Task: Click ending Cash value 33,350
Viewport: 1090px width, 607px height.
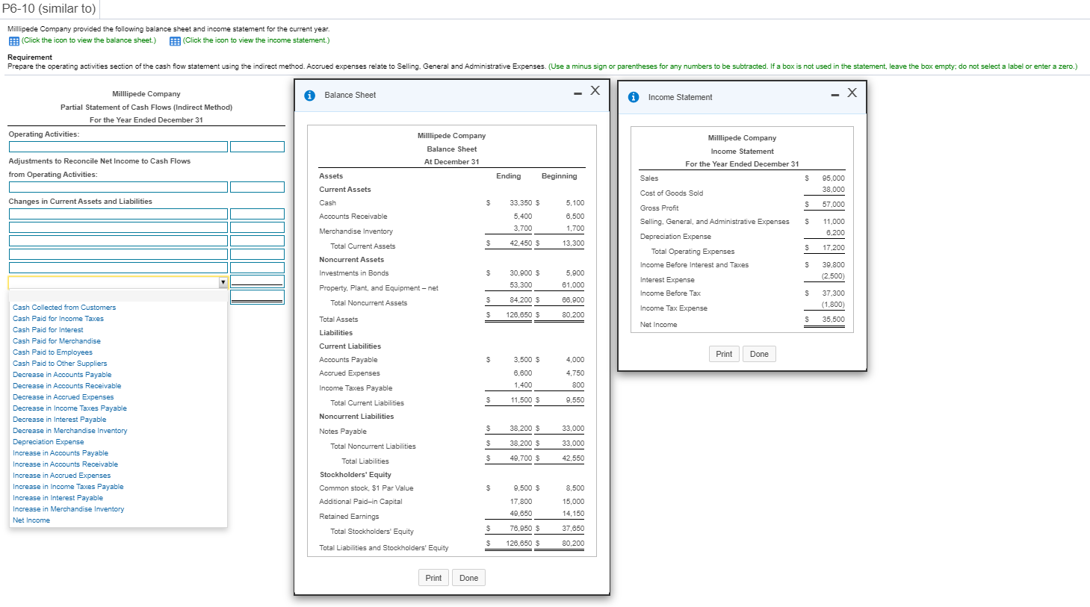Action: coord(521,203)
